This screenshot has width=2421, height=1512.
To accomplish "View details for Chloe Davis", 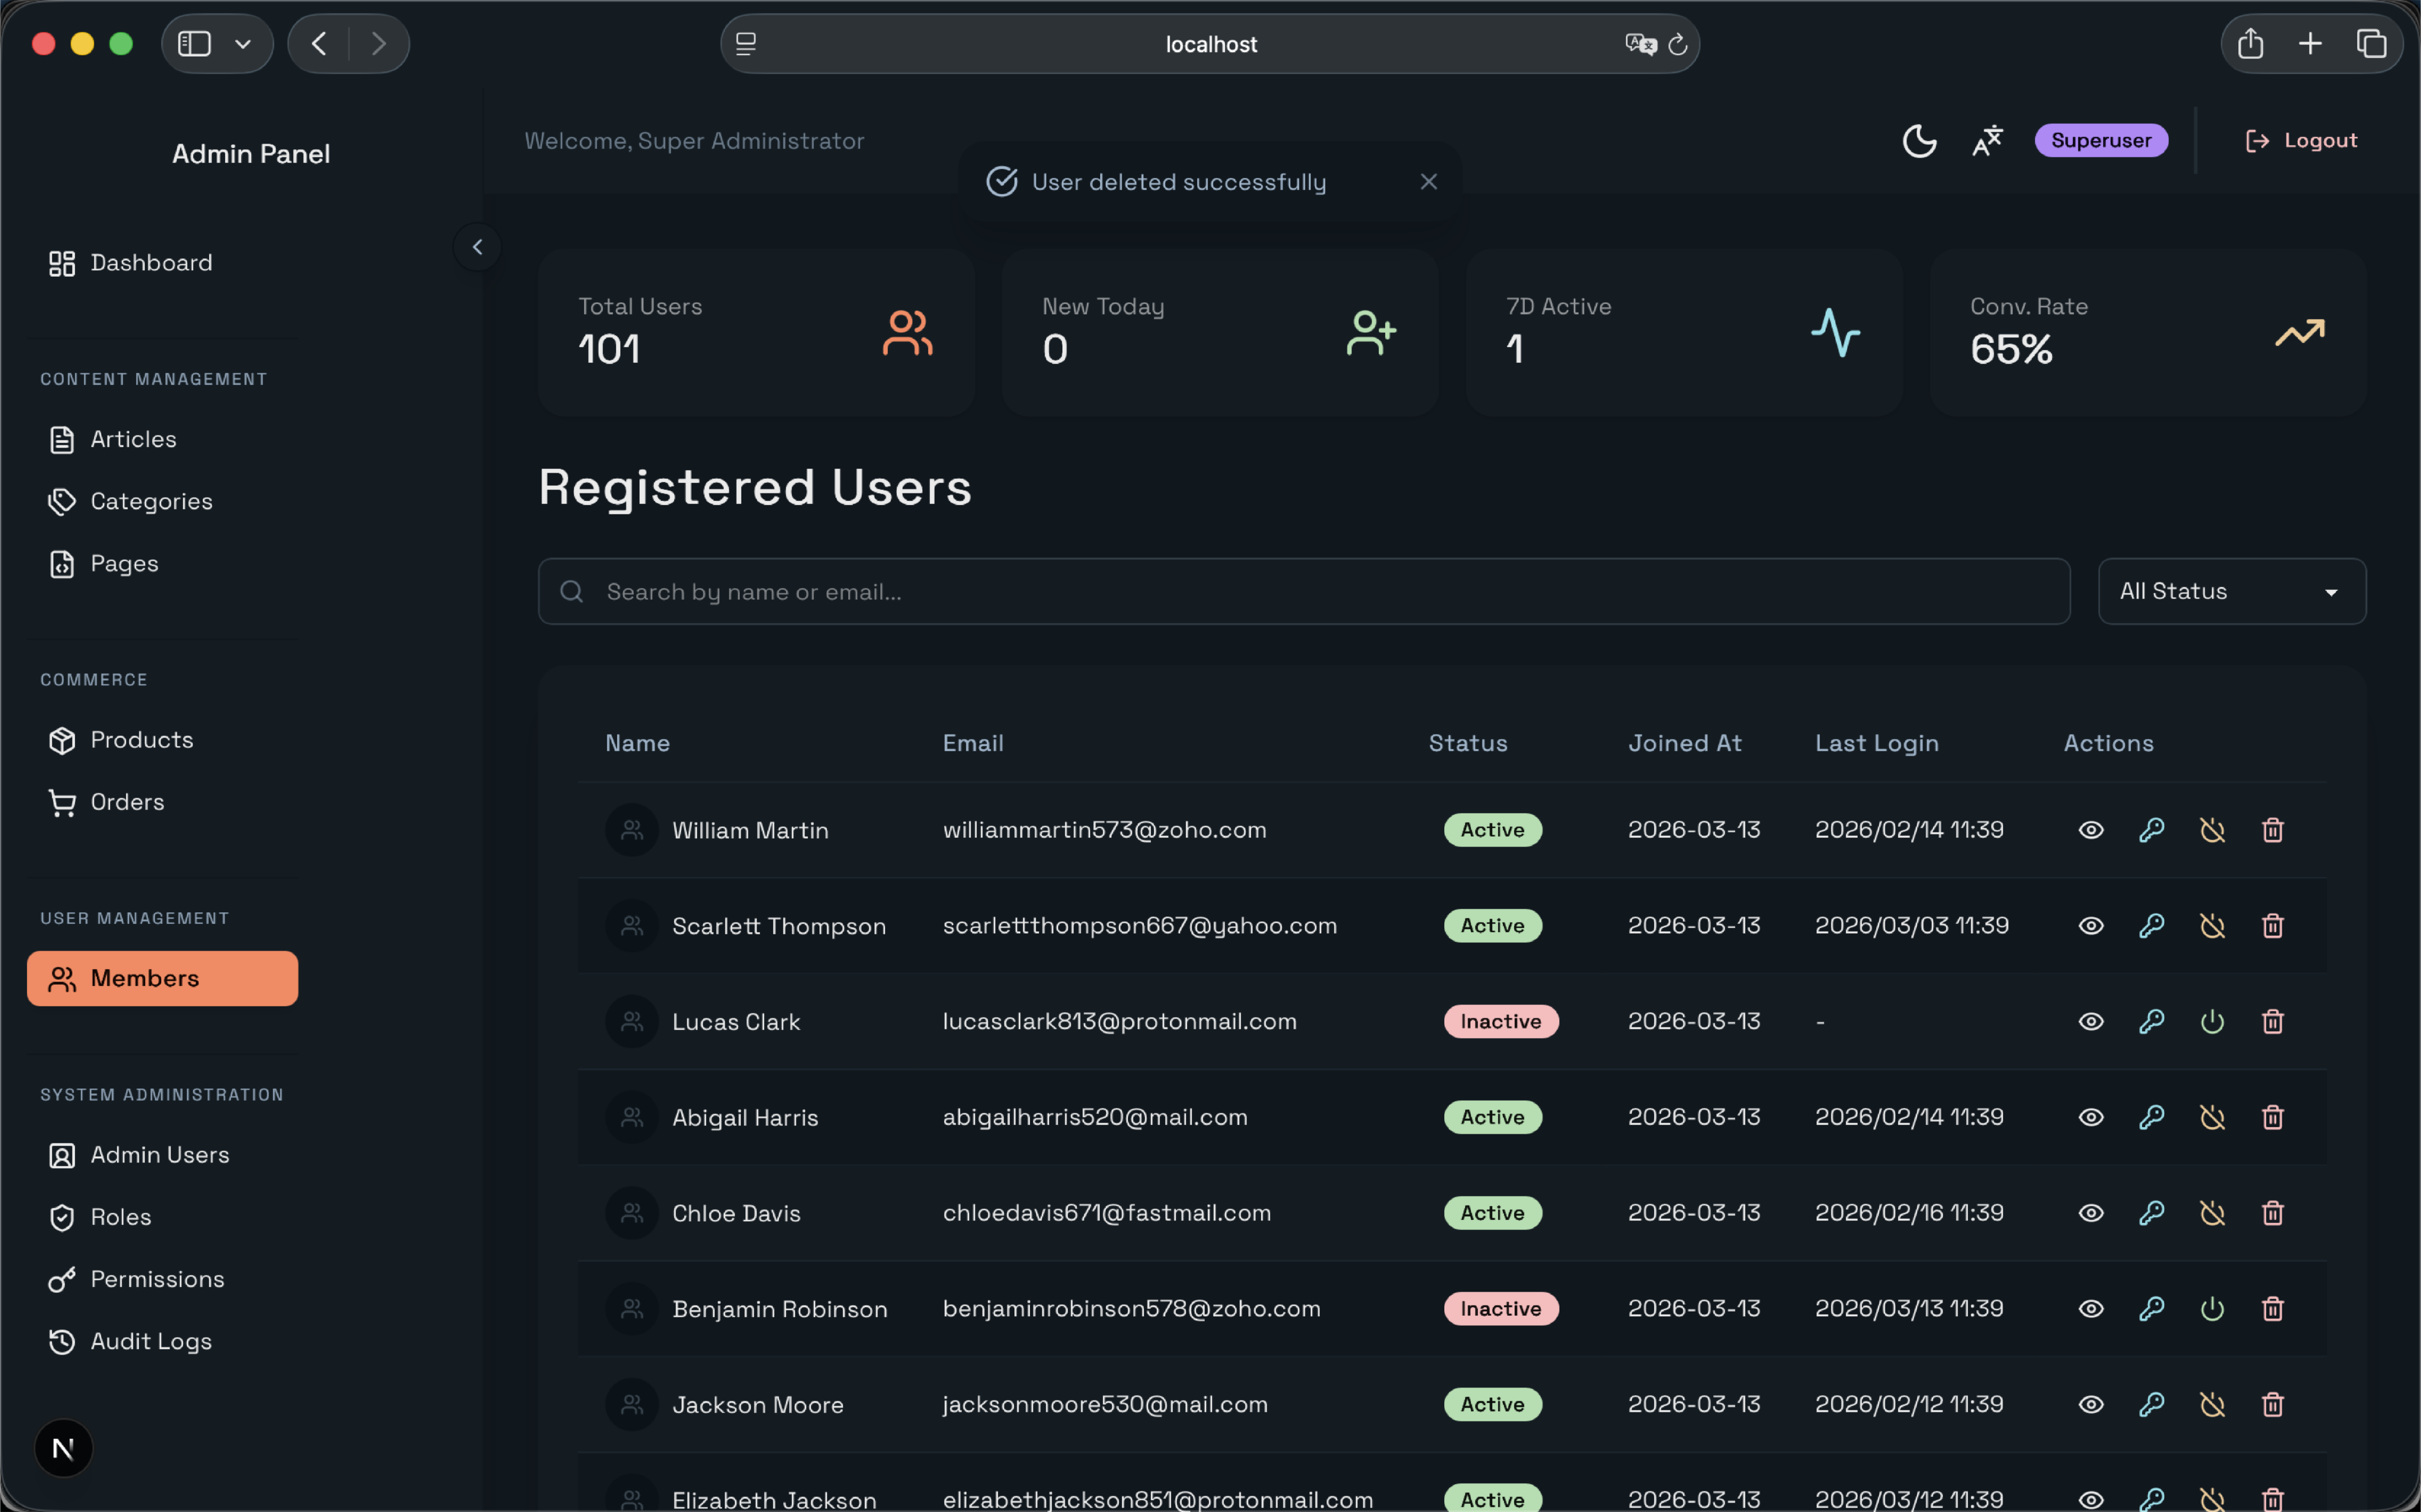I will tap(2091, 1213).
